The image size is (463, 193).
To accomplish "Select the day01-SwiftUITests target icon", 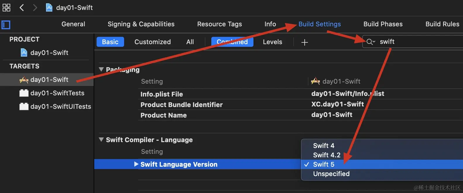I will [24, 106].
